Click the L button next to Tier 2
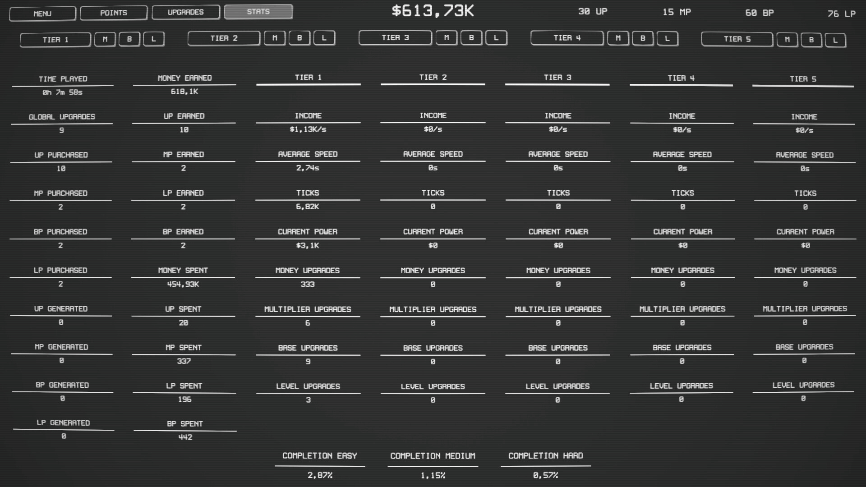The width and height of the screenshot is (866, 487). tap(324, 38)
